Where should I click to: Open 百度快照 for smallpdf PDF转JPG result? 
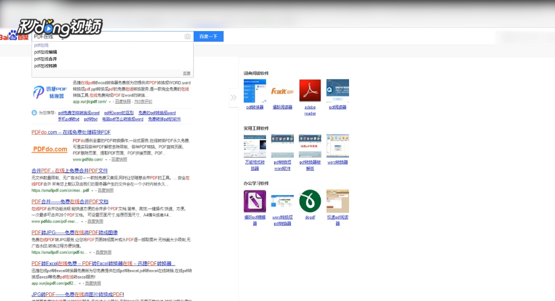pyautogui.click(x=103, y=252)
